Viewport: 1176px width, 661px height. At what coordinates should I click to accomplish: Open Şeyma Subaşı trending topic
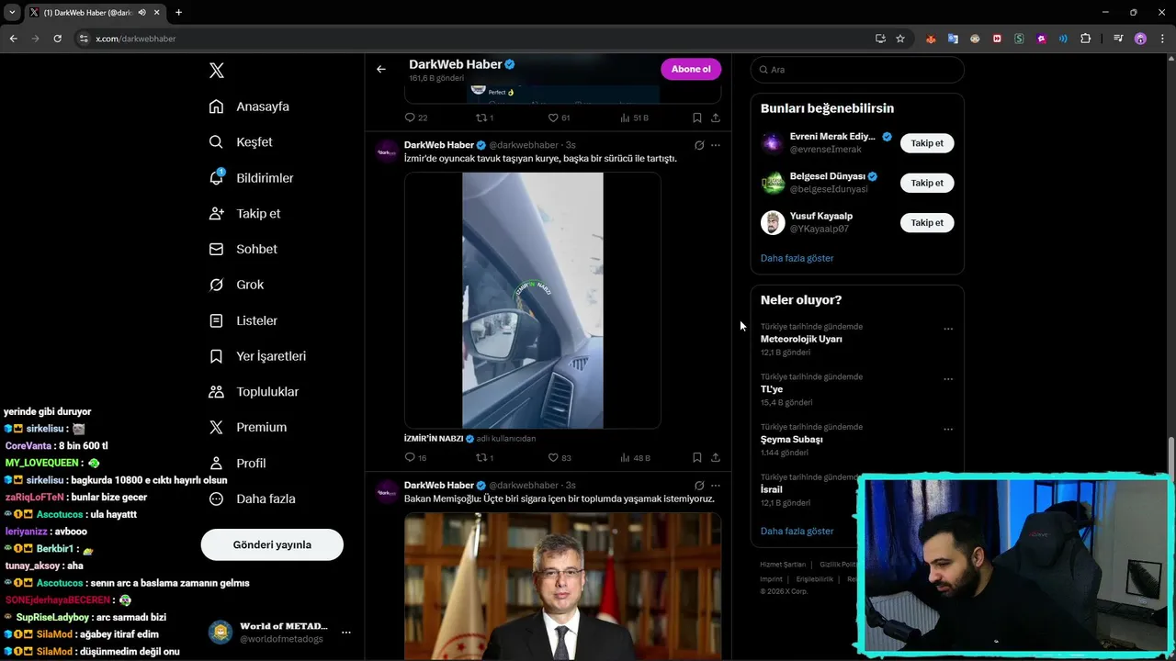pos(791,439)
